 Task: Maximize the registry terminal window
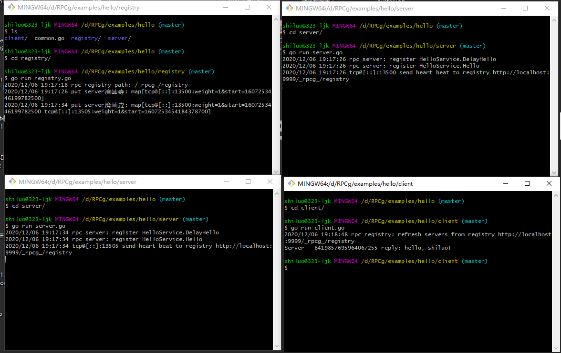tap(247, 8)
